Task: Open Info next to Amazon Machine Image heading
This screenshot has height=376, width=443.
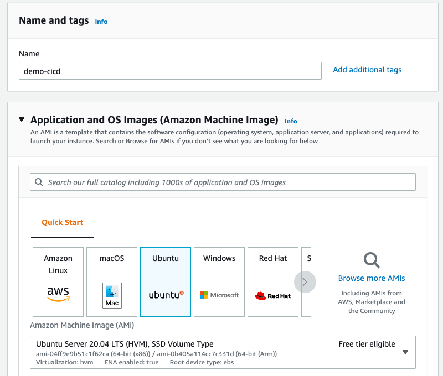Action: click(x=291, y=121)
